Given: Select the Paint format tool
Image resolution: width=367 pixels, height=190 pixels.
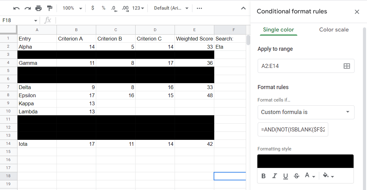Looking at the screenshot, I should (49, 8).
